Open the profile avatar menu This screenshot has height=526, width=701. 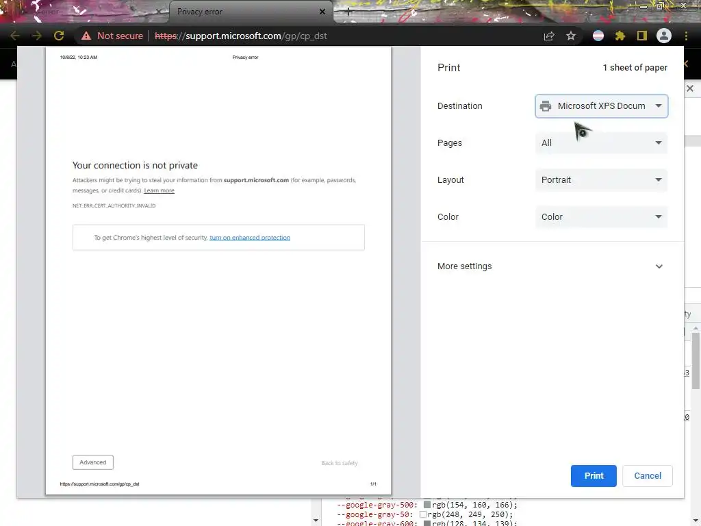[x=664, y=36]
